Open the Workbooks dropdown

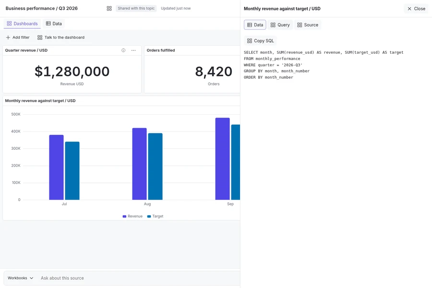point(20,278)
